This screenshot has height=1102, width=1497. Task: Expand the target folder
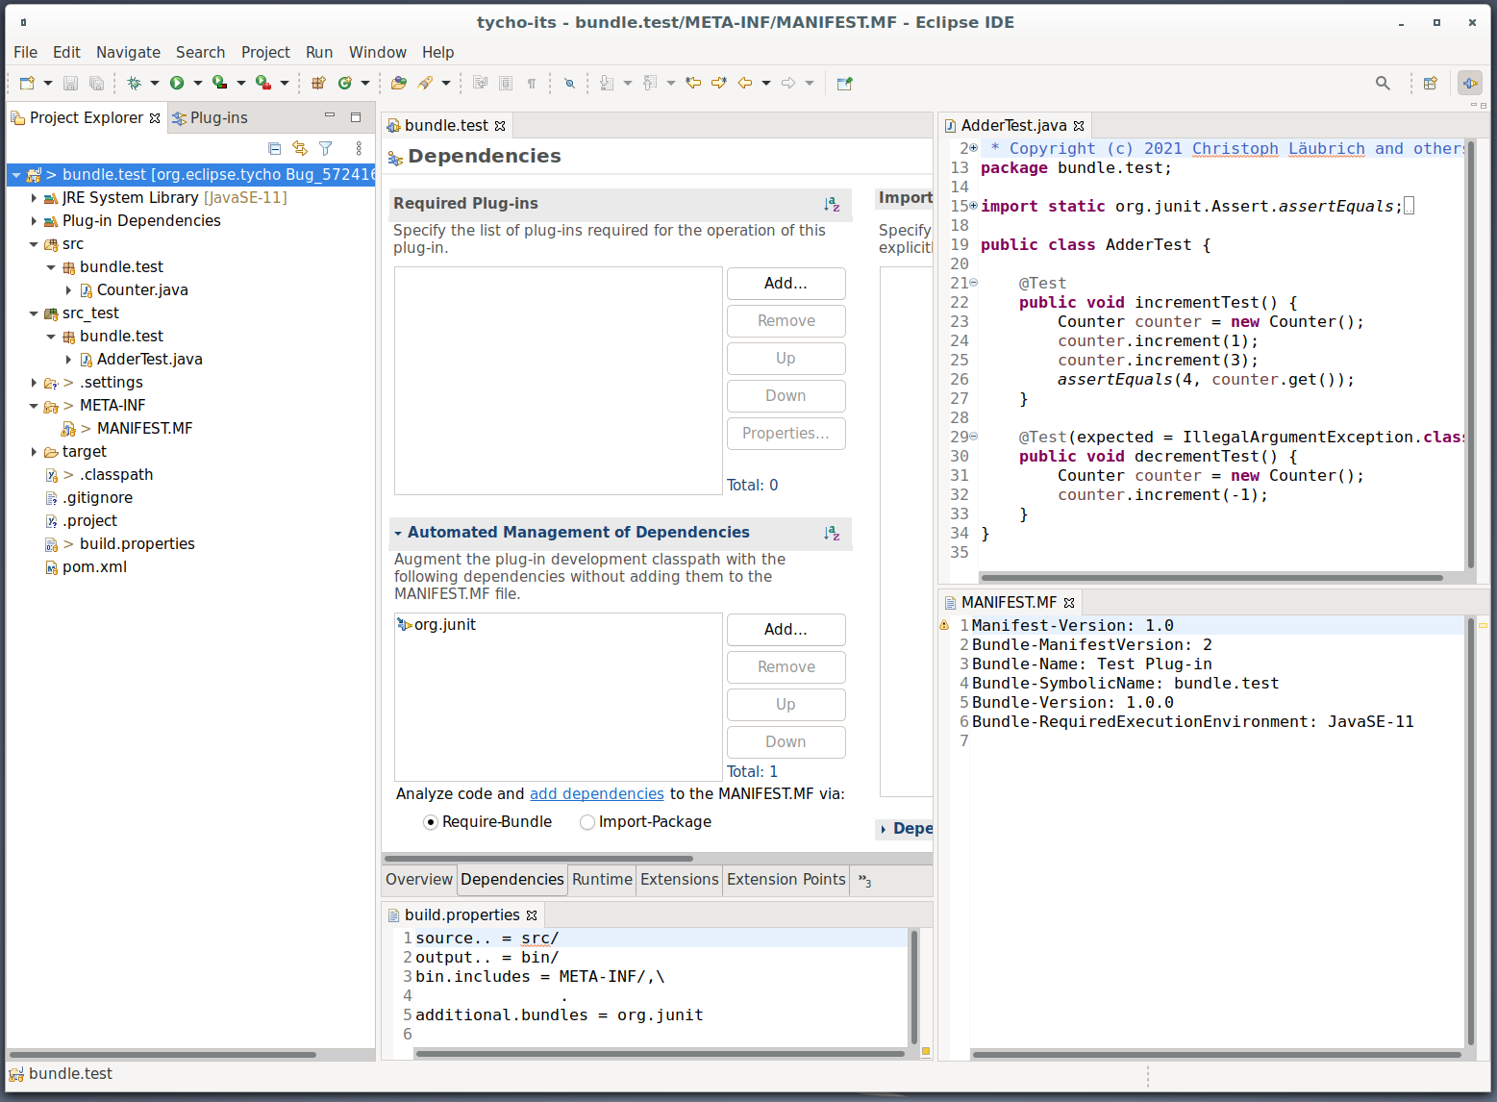coord(34,452)
